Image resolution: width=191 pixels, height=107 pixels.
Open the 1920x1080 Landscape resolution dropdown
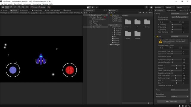[x=20, y=13]
